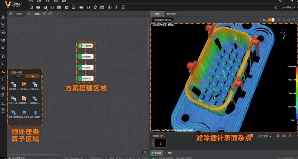Switch operator palette to 2D

click(18, 76)
